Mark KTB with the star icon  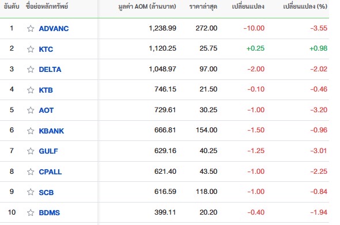tap(31, 90)
